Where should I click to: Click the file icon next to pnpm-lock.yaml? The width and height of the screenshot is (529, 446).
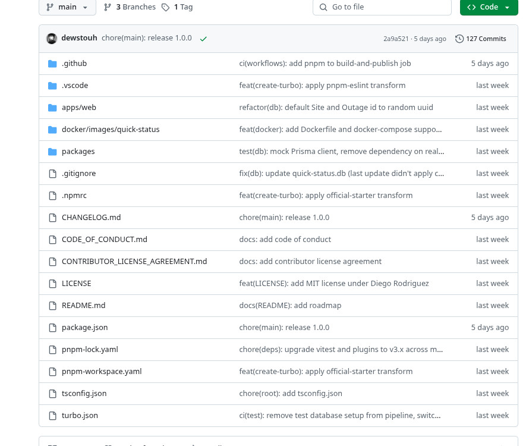pyautogui.click(x=53, y=350)
